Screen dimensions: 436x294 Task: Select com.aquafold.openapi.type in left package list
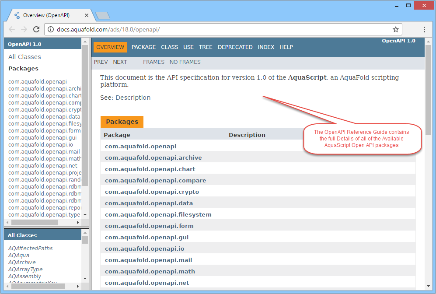[x=44, y=215]
